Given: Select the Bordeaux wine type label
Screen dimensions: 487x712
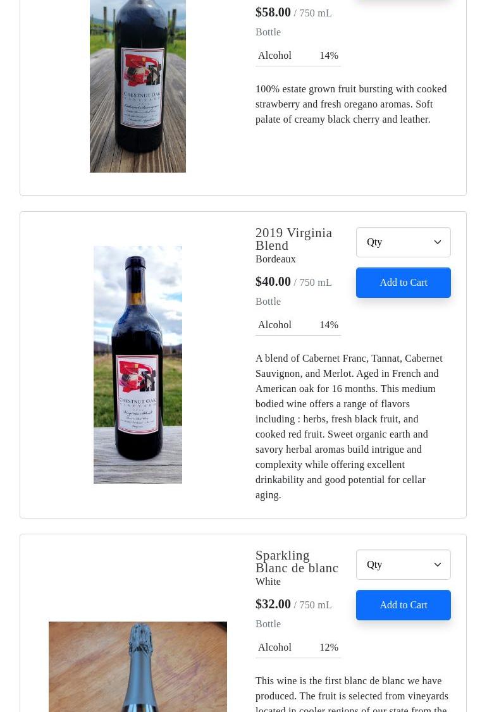Looking at the screenshot, I should (x=275, y=259).
